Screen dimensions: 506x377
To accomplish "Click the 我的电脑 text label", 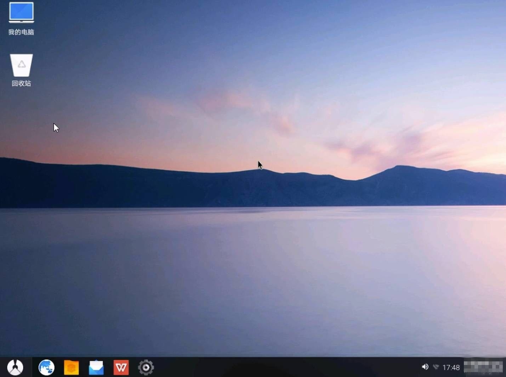I will pos(21,32).
